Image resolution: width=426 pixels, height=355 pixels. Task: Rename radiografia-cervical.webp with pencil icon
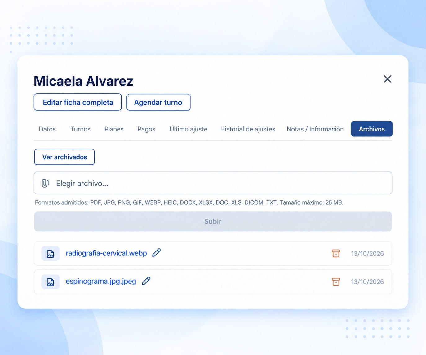pos(157,253)
